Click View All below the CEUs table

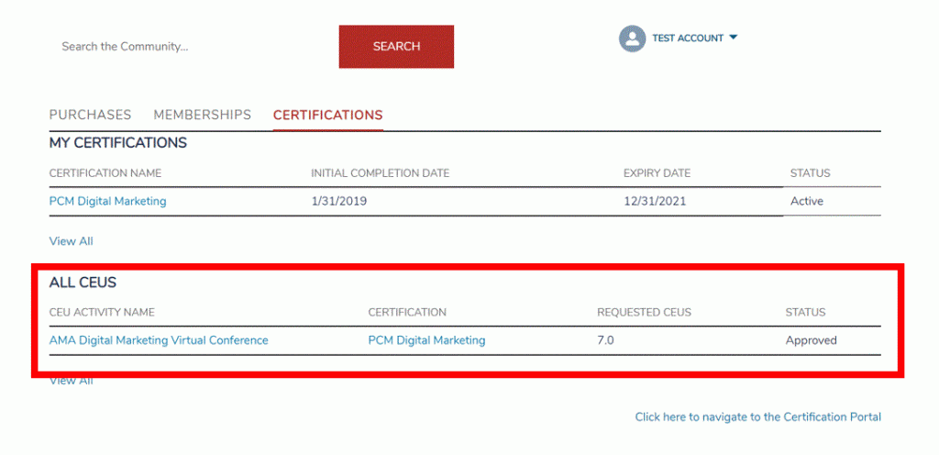(71, 380)
